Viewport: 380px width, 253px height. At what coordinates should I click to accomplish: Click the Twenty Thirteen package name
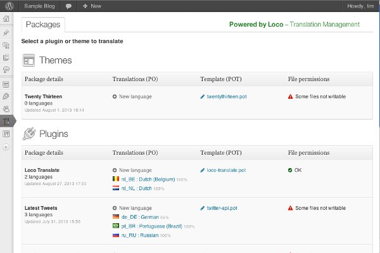pyautogui.click(x=43, y=96)
